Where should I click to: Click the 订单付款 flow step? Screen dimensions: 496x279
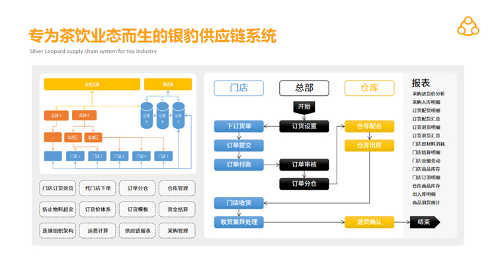tap(239, 165)
